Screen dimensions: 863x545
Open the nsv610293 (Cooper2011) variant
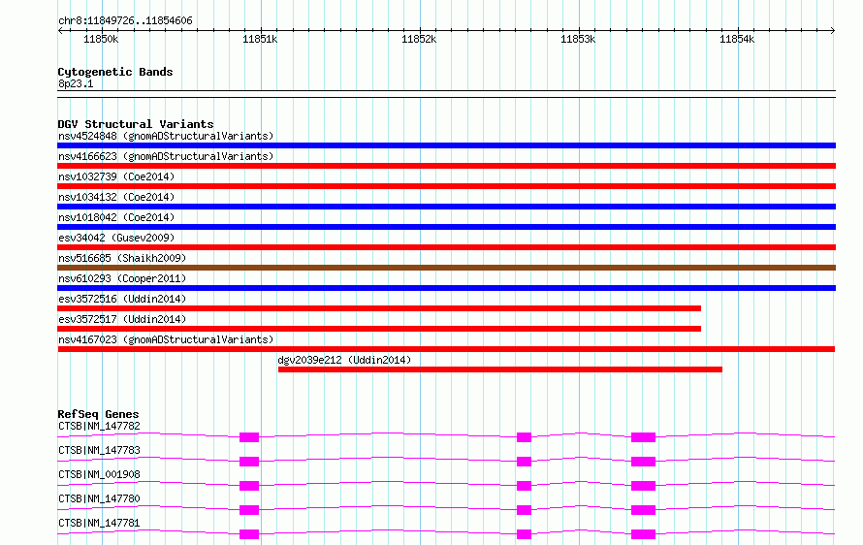click(122, 278)
